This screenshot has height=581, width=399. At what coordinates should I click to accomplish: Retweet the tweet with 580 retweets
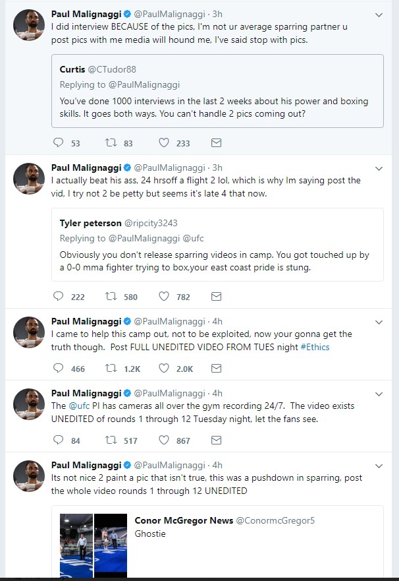pos(111,297)
